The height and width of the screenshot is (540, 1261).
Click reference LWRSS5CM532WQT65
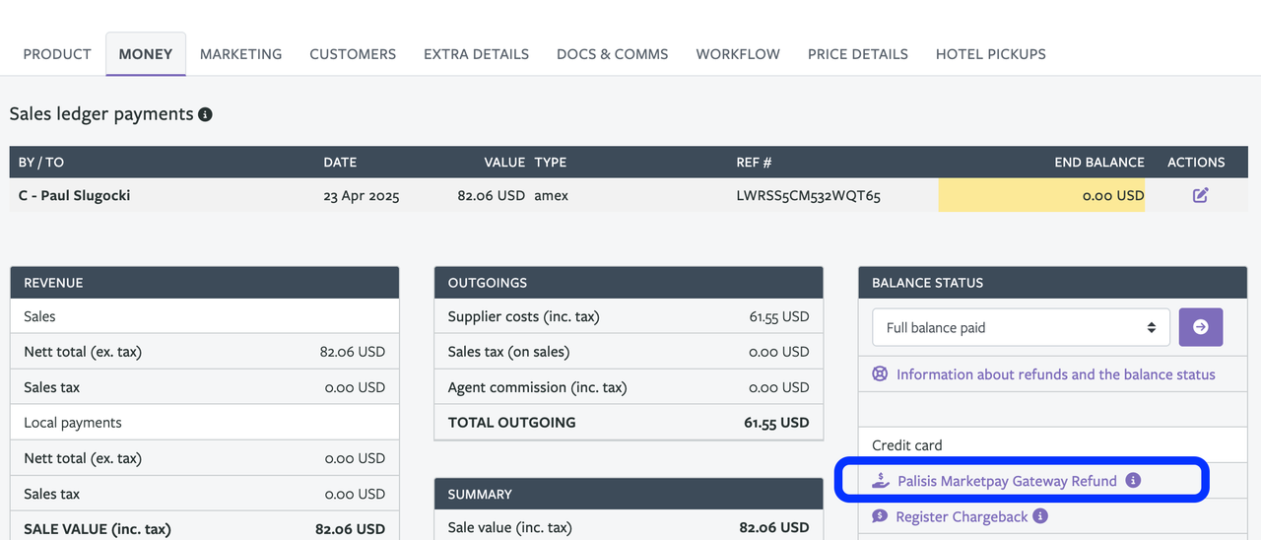point(808,195)
